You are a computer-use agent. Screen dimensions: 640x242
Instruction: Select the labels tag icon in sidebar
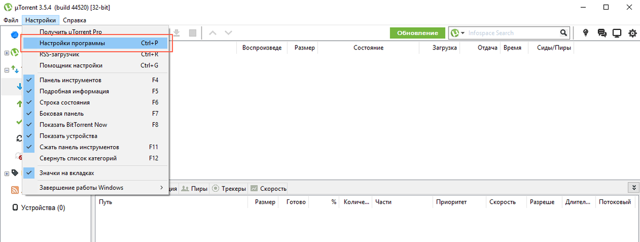(x=15, y=173)
